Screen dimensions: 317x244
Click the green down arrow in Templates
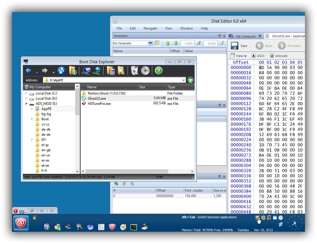point(176,43)
